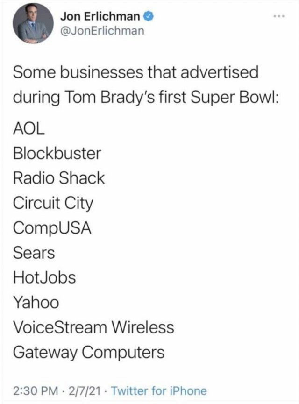This screenshot has width=299, height=404.
Task: Click the text 'Some businesses that advertised'
Action: [135, 72]
